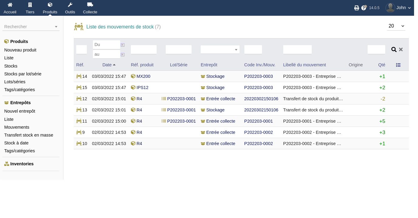Open Stock à date in sidebar
Screen dimensions: 418x218
(16, 143)
